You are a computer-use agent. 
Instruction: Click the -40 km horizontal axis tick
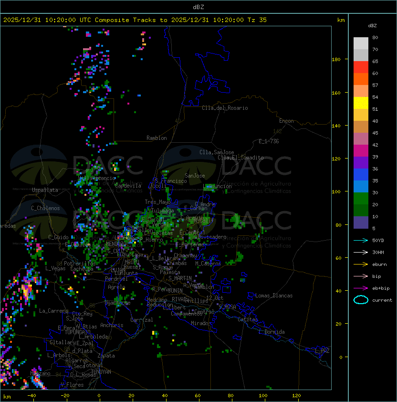pyautogui.click(x=31, y=396)
